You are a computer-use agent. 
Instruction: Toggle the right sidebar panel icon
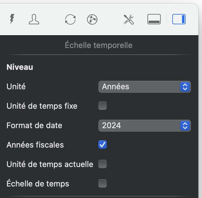pyautogui.click(x=179, y=20)
